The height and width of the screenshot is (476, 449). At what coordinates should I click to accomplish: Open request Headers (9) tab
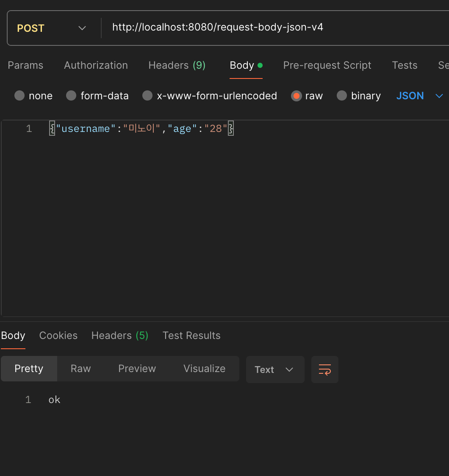point(177,65)
